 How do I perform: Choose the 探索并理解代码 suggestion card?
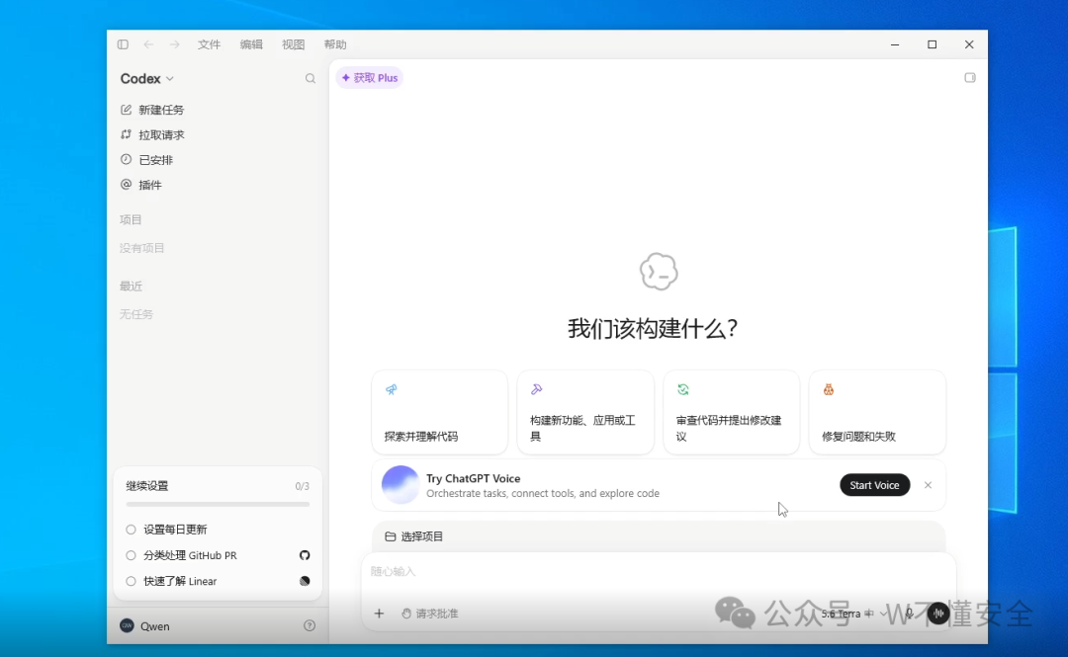coord(440,412)
